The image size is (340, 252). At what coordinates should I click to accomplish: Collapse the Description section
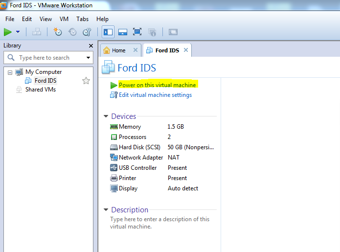[x=106, y=210]
